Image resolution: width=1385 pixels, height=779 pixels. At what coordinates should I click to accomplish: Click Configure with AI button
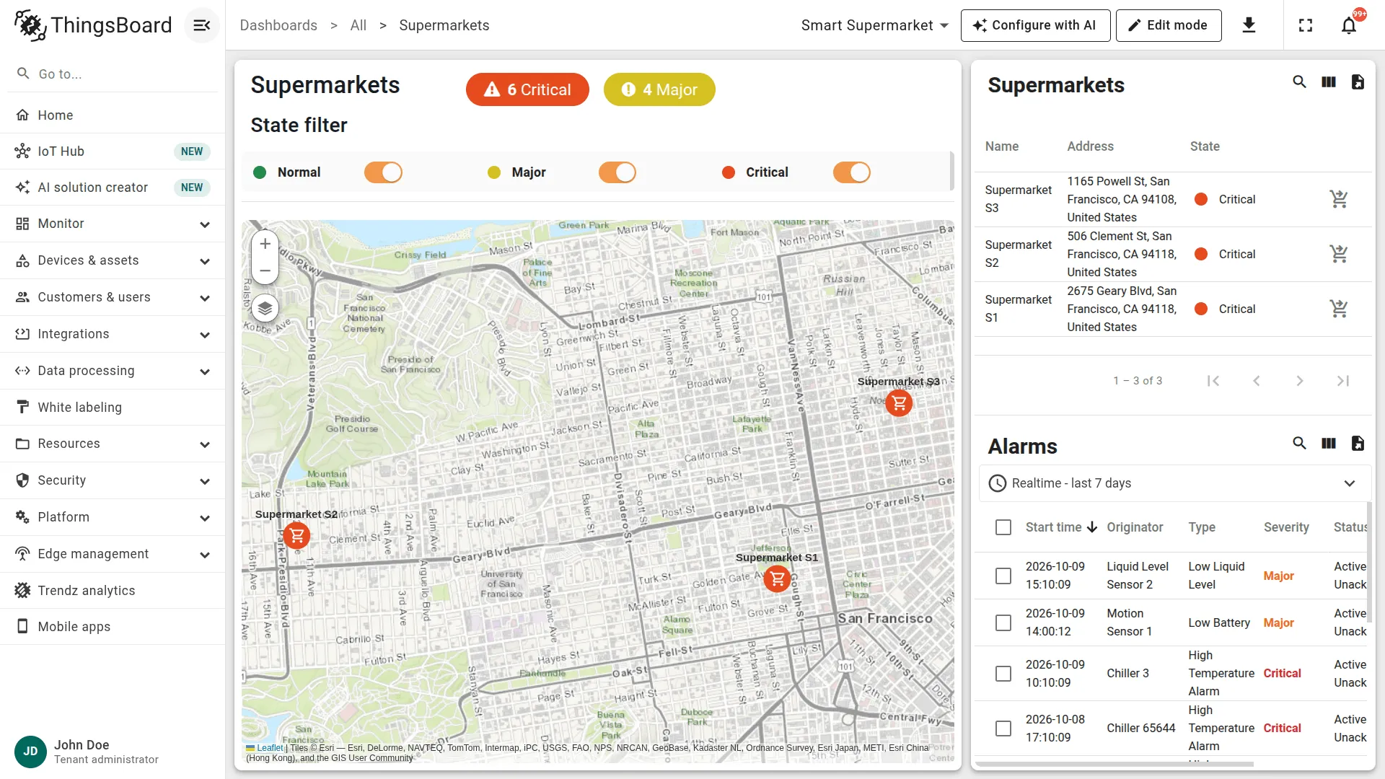pos(1035,25)
